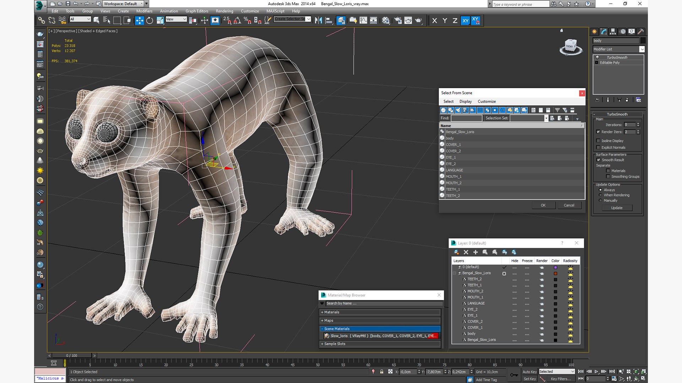Select the Manually update option
The height and width of the screenshot is (383, 682).
point(600,200)
